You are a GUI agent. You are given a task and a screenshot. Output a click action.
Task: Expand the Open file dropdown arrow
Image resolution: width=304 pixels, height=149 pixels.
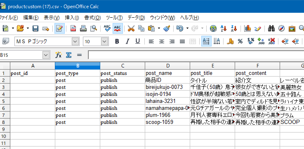pyautogui.click(x=28, y=29)
